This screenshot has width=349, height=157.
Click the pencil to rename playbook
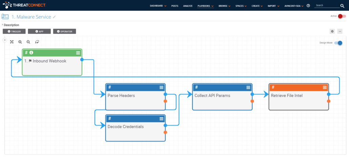pyautogui.click(x=54, y=17)
